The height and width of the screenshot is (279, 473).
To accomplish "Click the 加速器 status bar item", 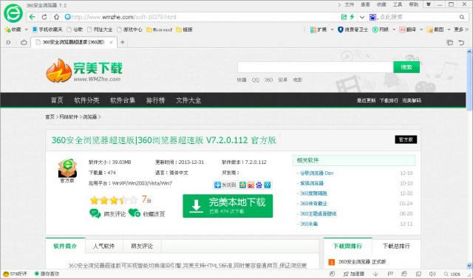I will (x=354, y=274).
